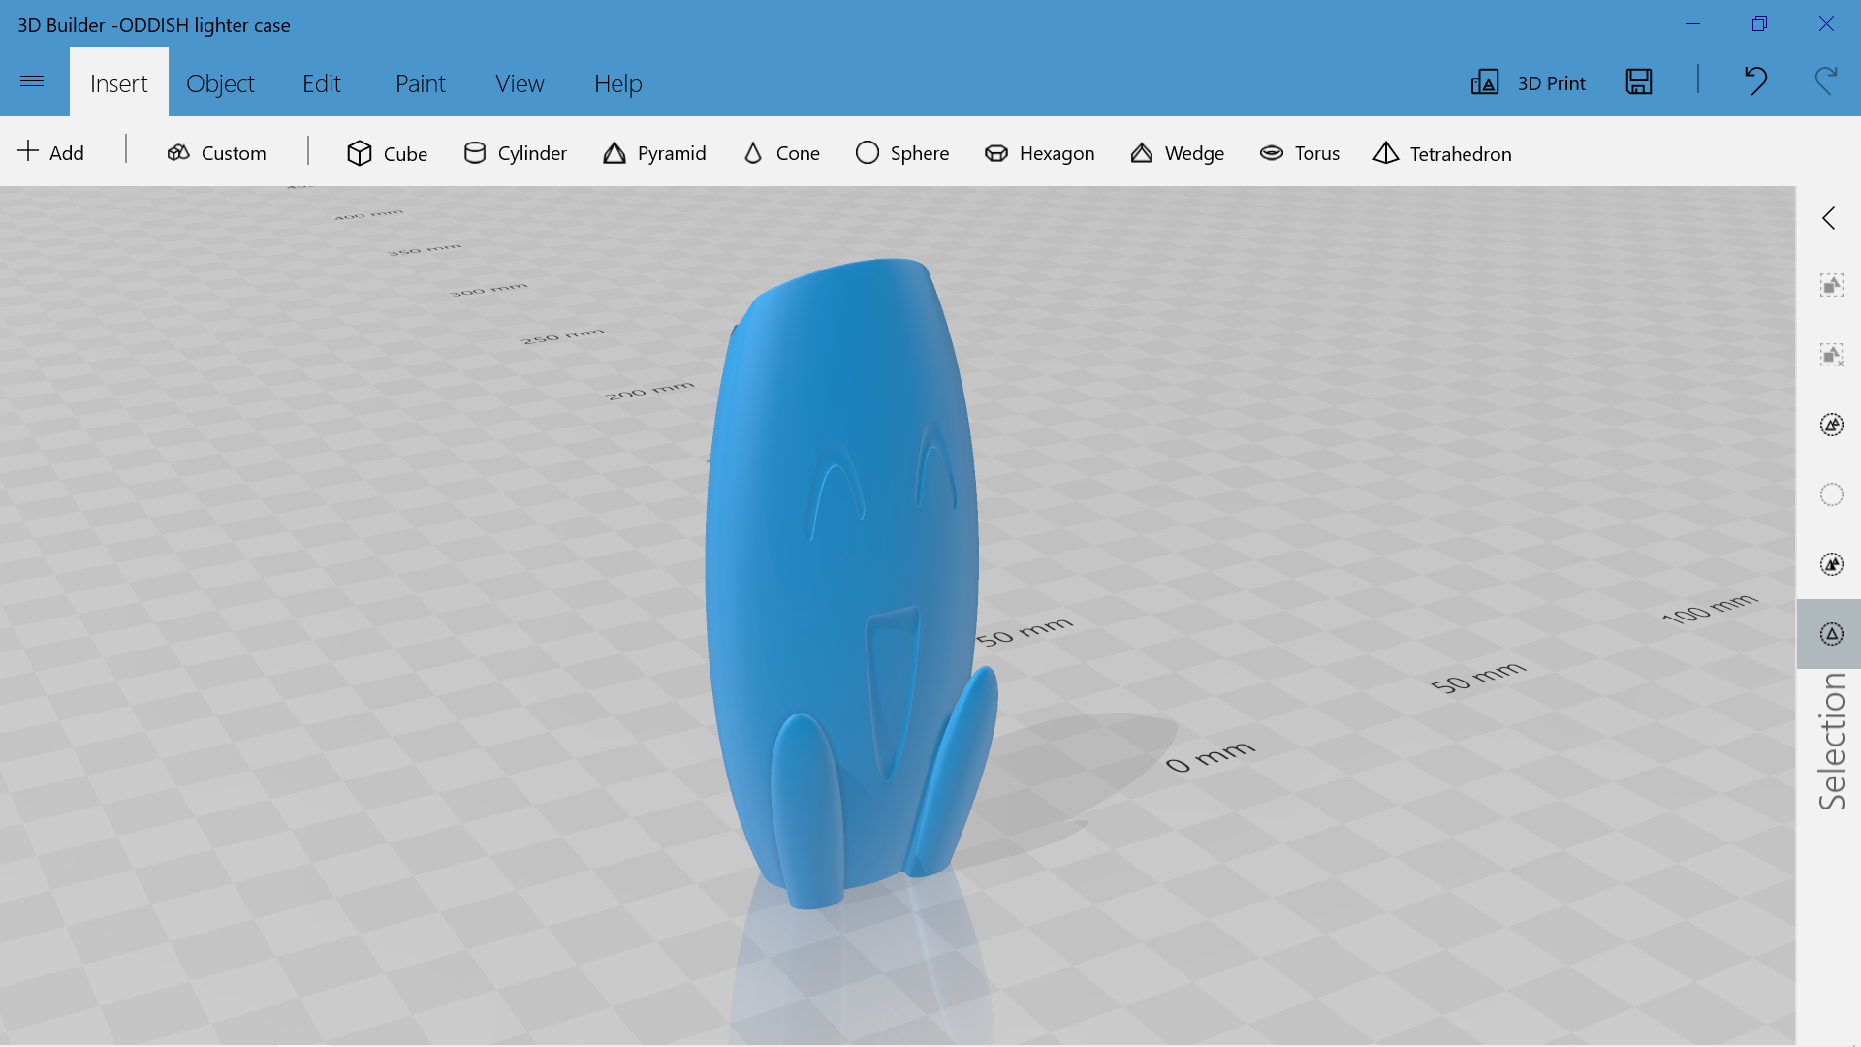Toggle multi-object selection mode in sidebar
The image size is (1861, 1047).
[1831, 564]
